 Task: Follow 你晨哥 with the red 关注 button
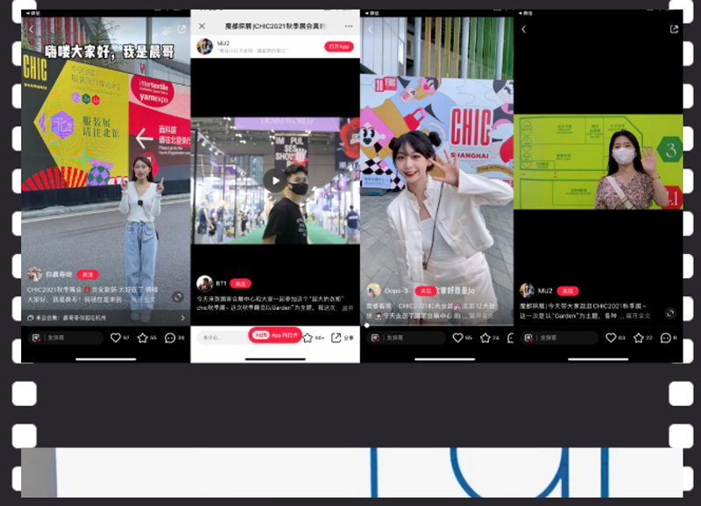click(x=88, y=275)
